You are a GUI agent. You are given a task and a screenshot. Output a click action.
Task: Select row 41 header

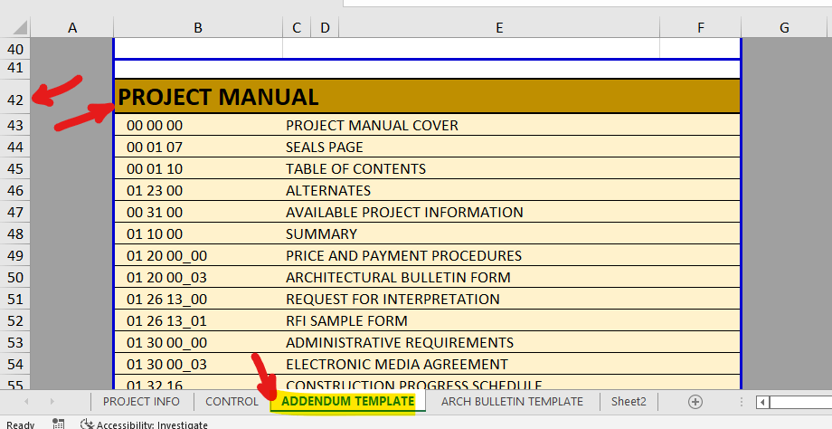(15, 68)
